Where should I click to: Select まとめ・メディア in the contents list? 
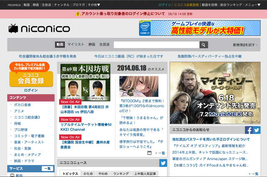coord(28,154)
